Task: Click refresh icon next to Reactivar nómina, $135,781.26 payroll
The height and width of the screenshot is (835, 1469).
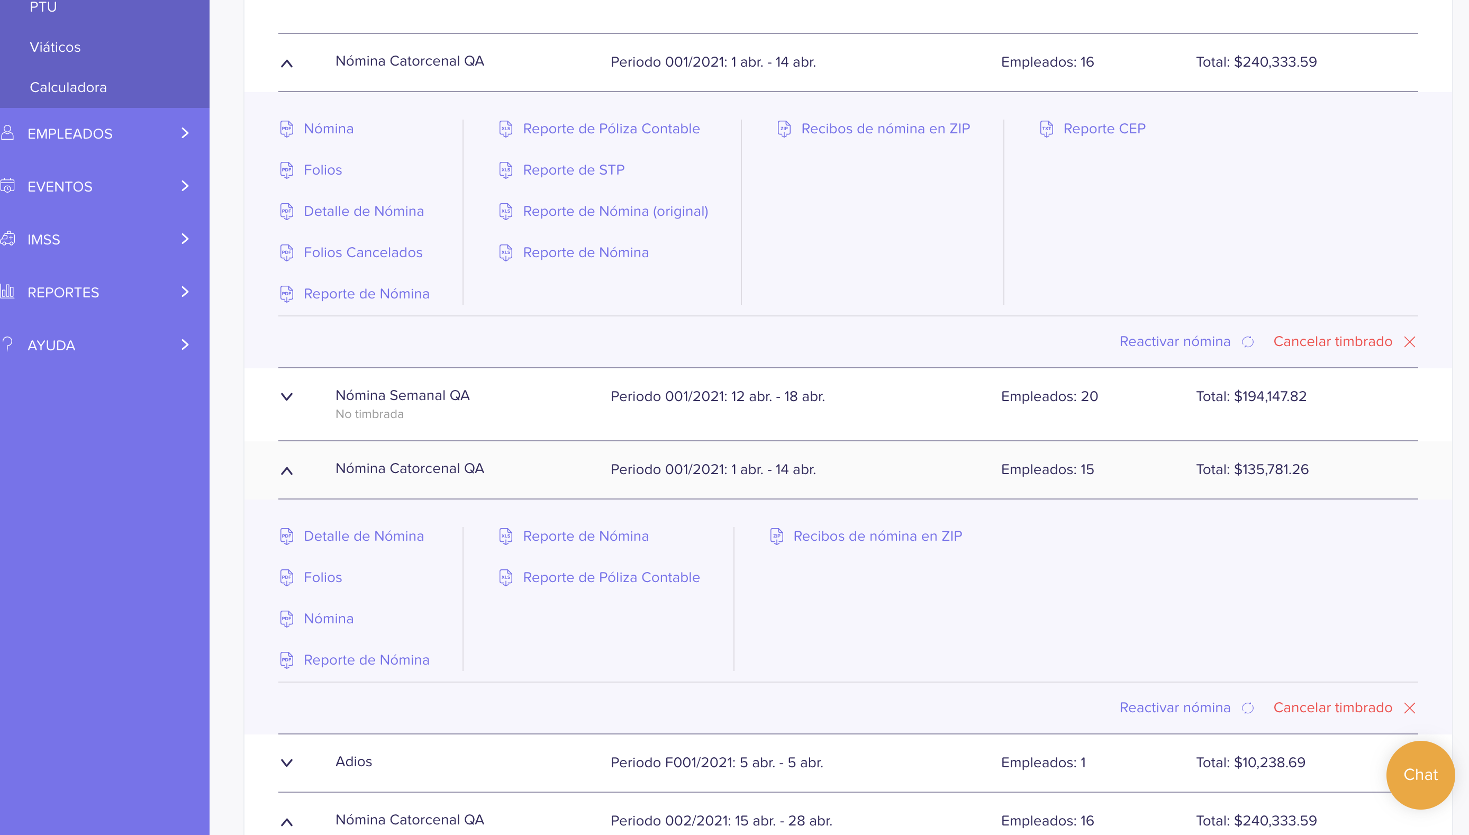Action: tap(1248, 708)
